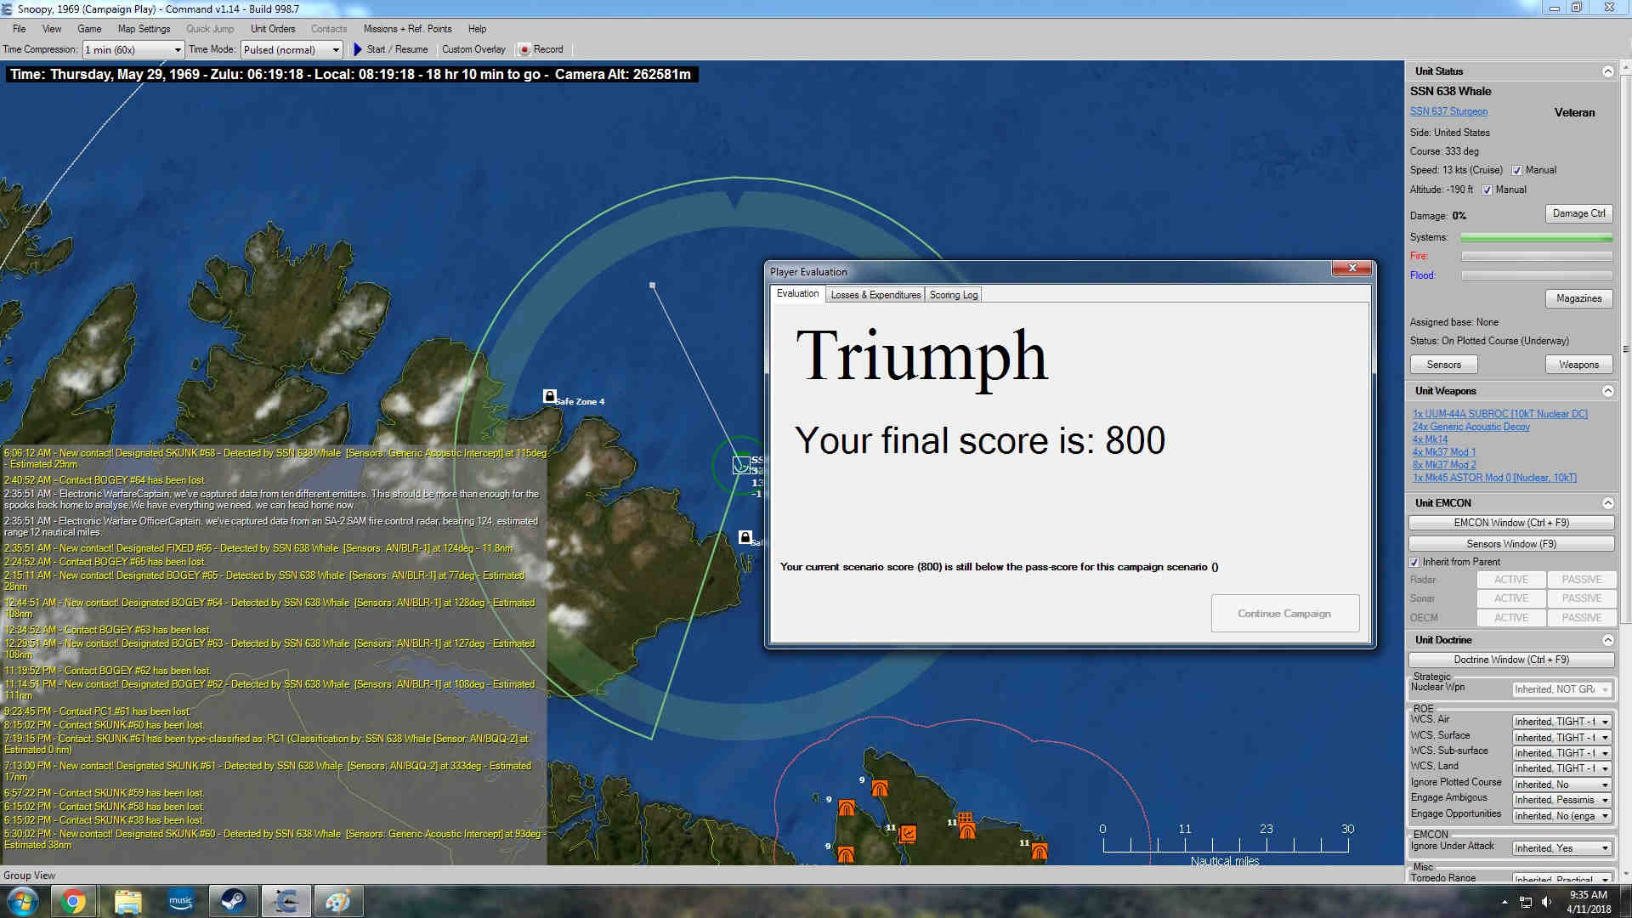Open the Unit Orders menu
Viewport: 1632px width, 918px height.
click(x=272, y=28)
